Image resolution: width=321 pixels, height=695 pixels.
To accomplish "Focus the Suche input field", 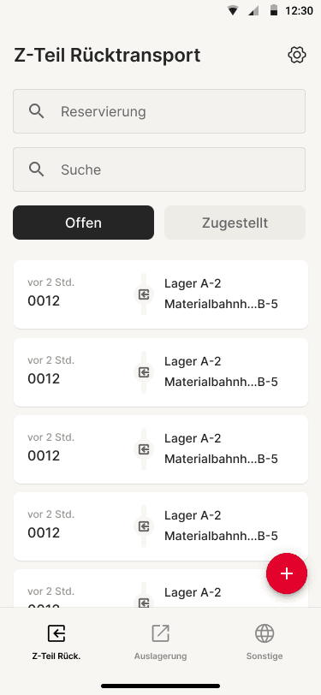I will [x=159, y=169].
